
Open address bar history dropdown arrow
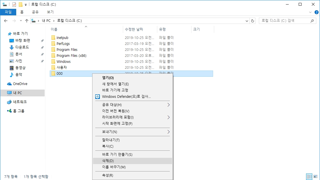click(247, 21)
